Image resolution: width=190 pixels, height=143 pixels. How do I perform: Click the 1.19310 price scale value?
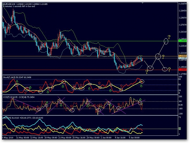click(183, 67)
